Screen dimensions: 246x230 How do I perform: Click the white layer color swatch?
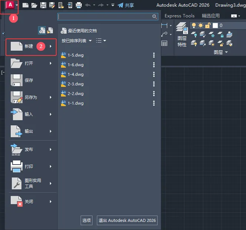click(x=215, y=26)
